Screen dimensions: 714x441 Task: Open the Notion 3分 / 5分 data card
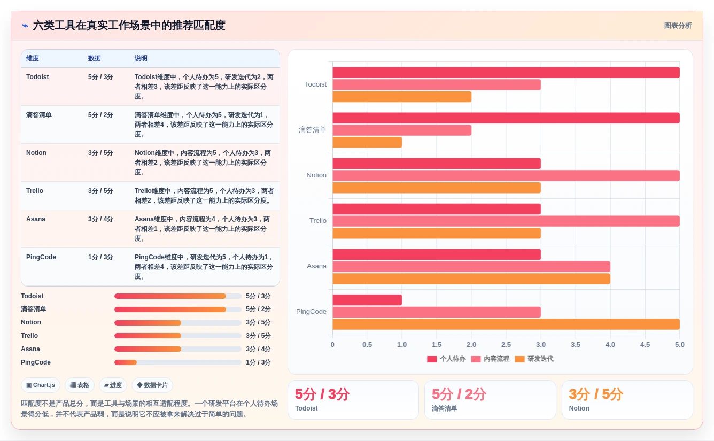pos(627,400)
